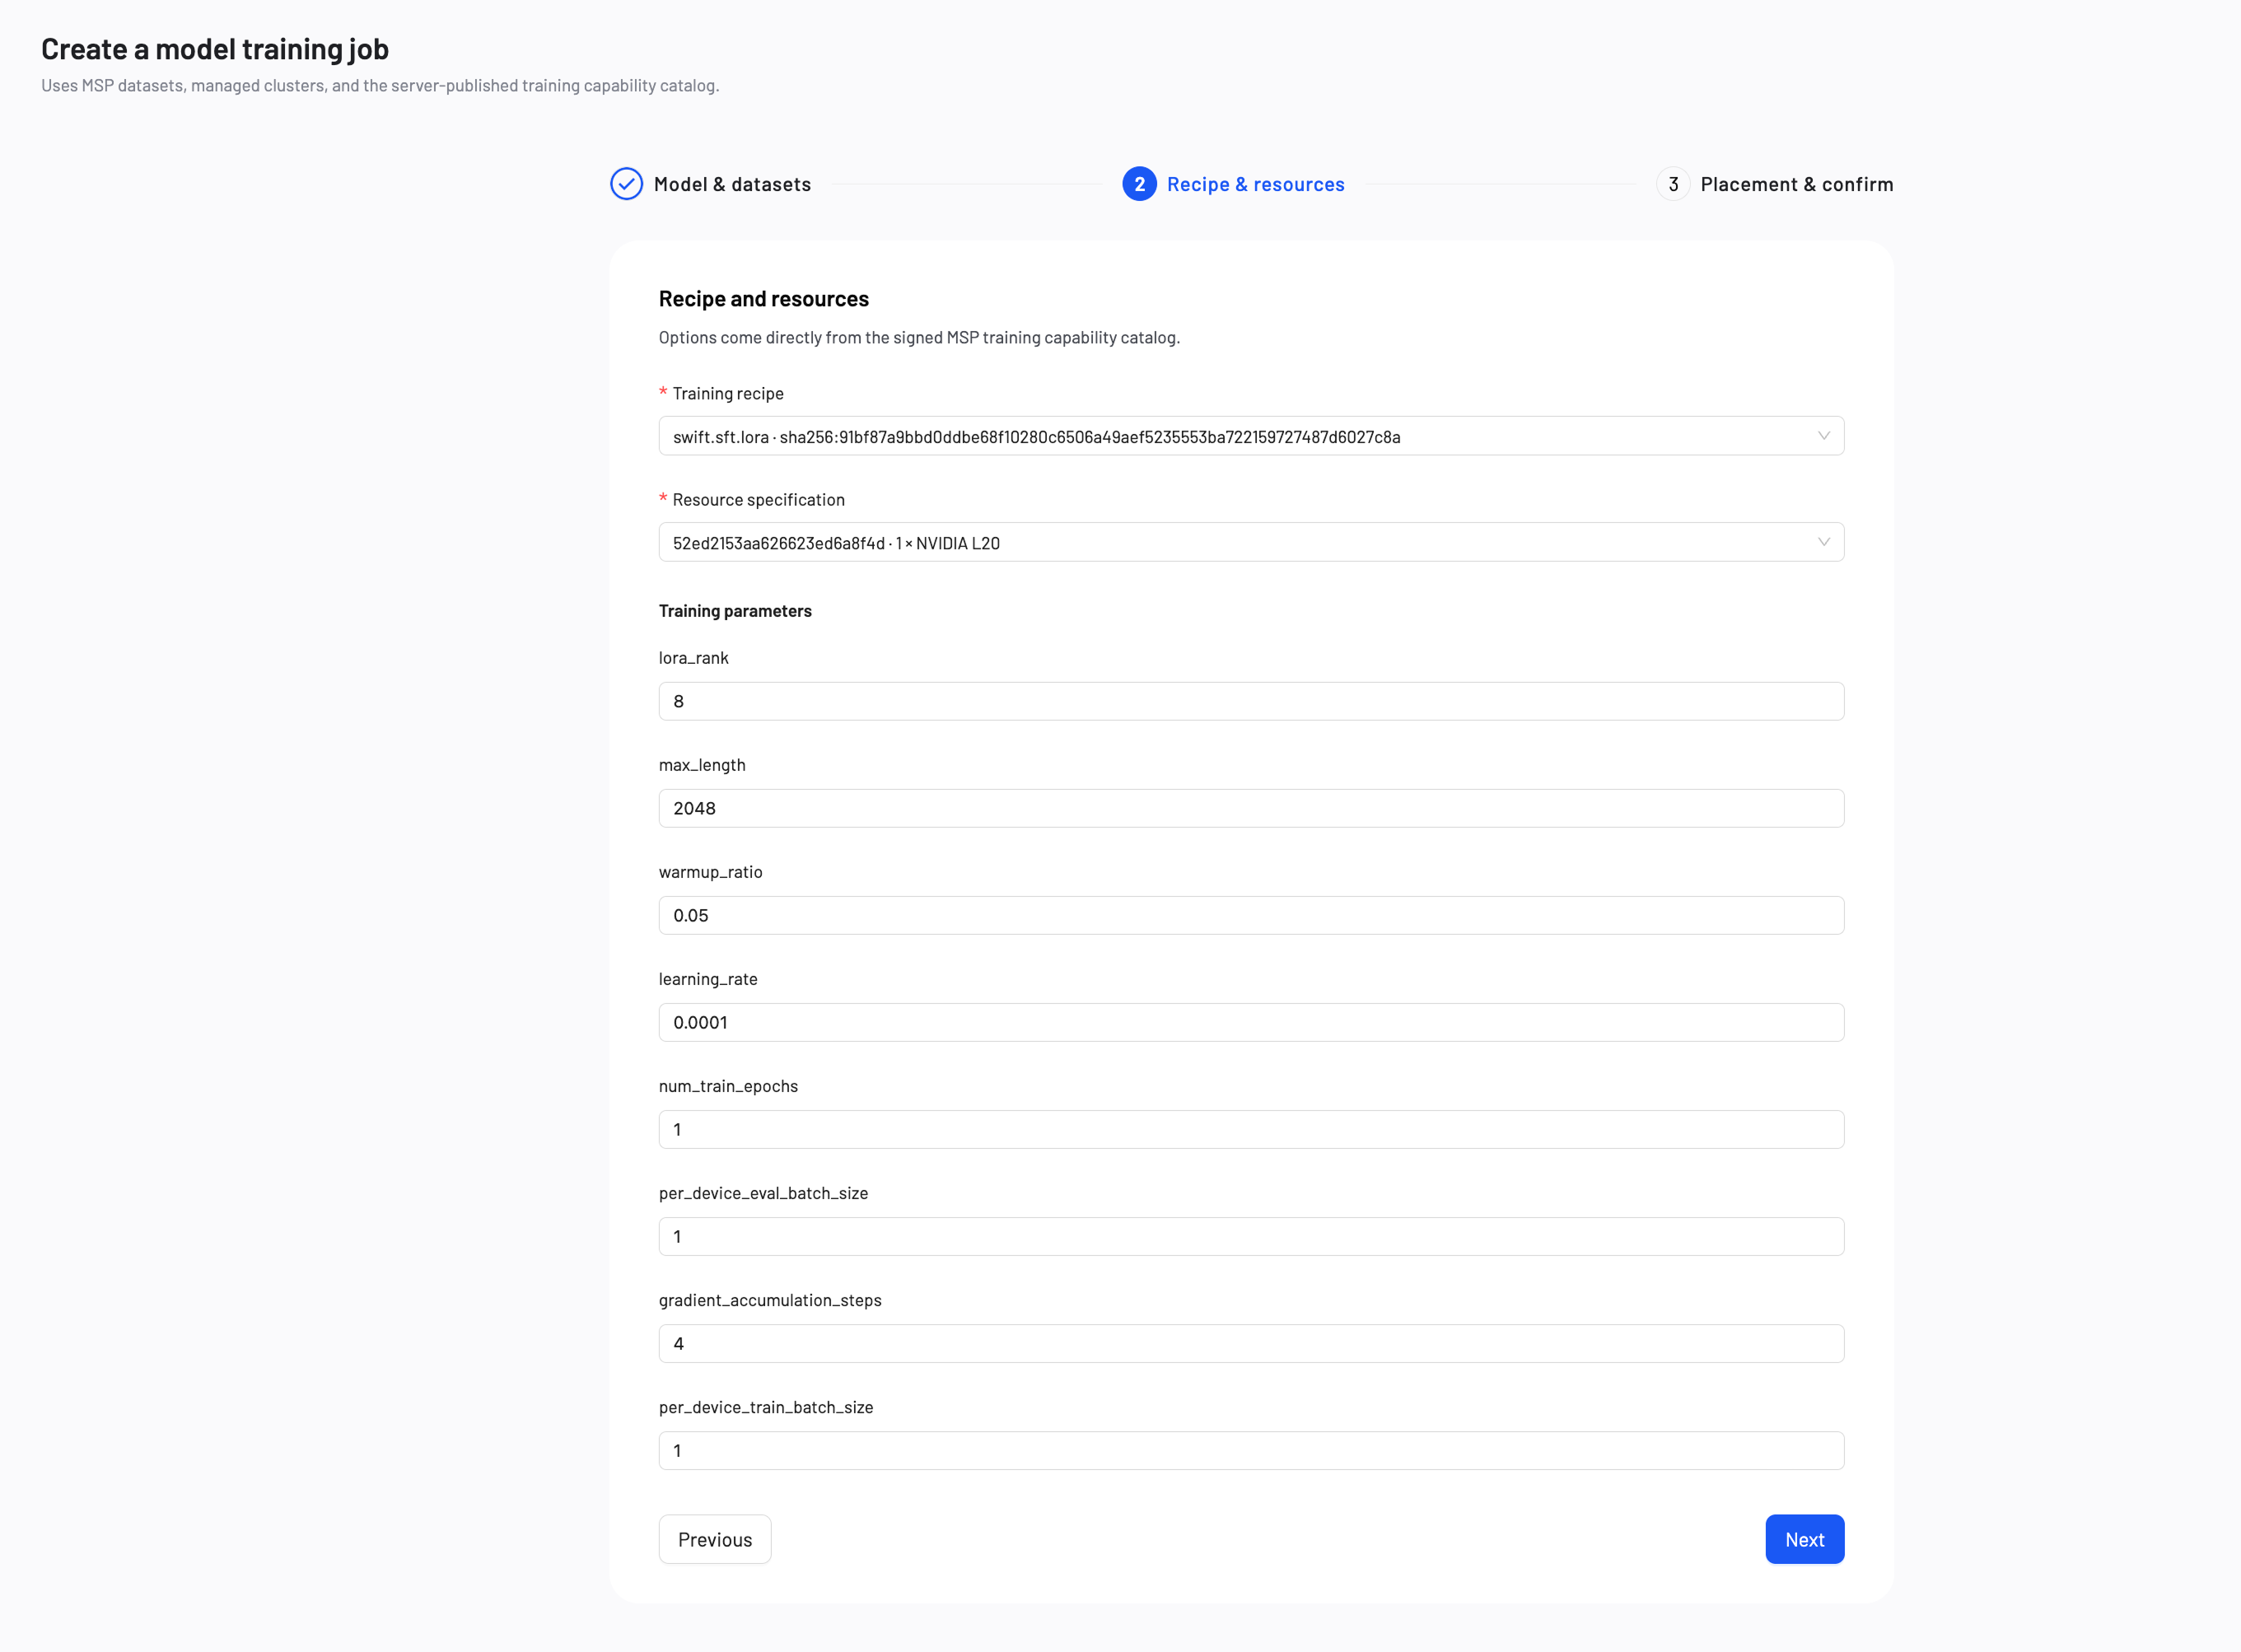2241x1652 pixels.
Task: Open the Model & datasets step
Action: tap(732, 184)
